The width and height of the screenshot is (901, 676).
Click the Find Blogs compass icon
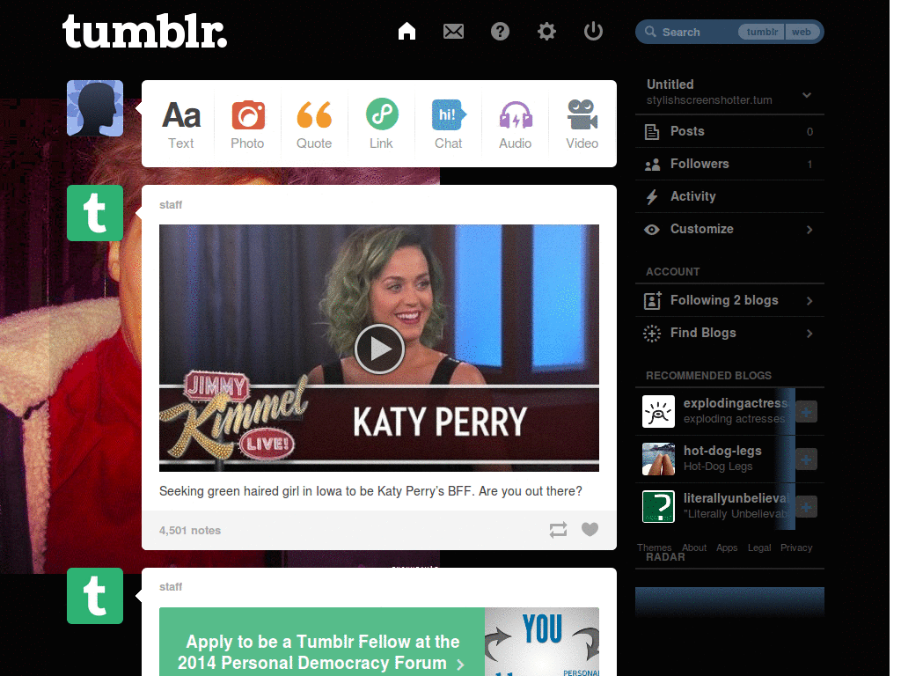coord(652,334)
